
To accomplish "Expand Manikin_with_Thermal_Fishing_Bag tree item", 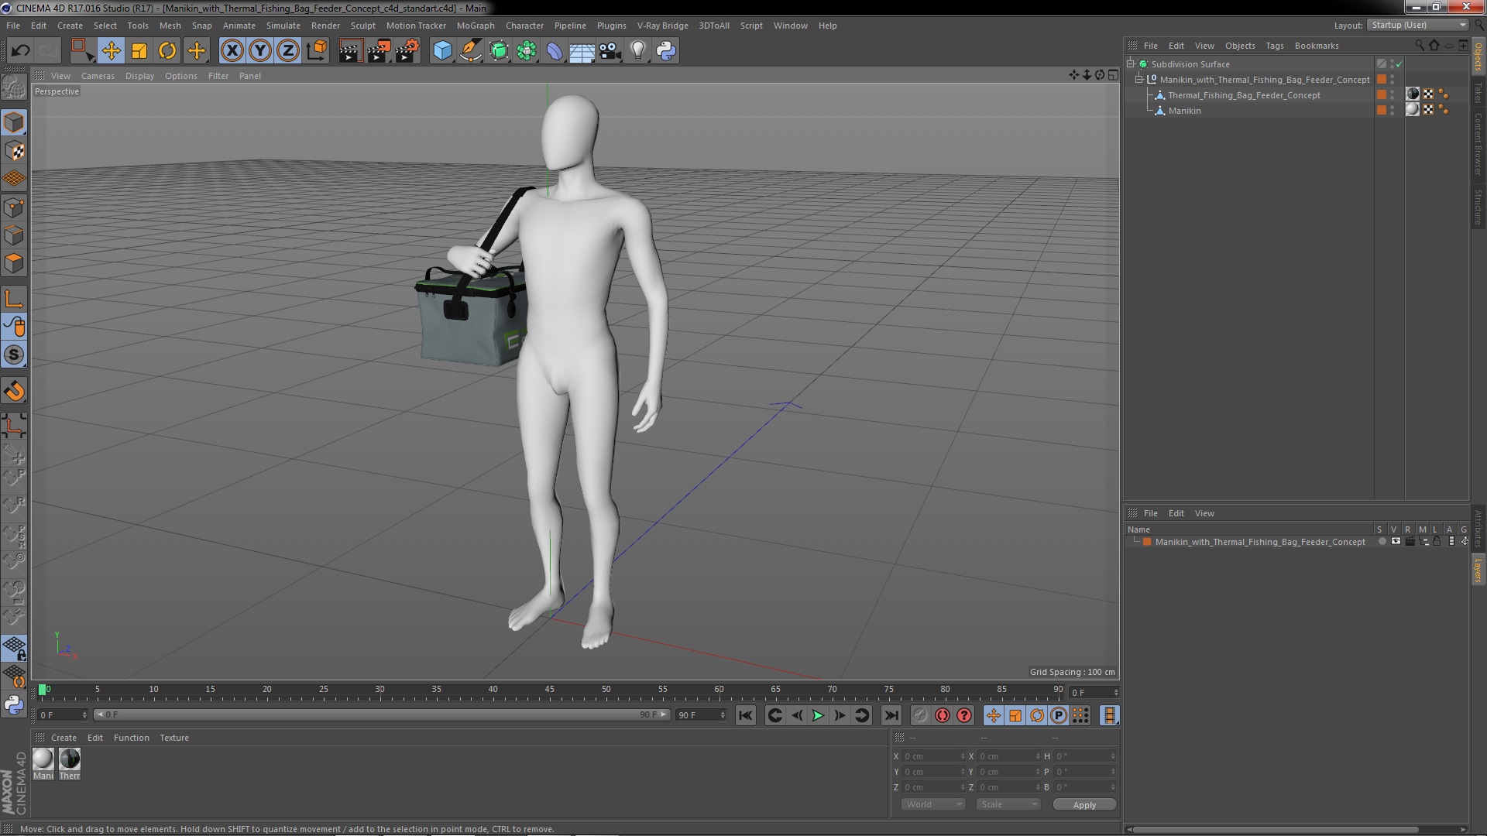I will pos(1142,80).
